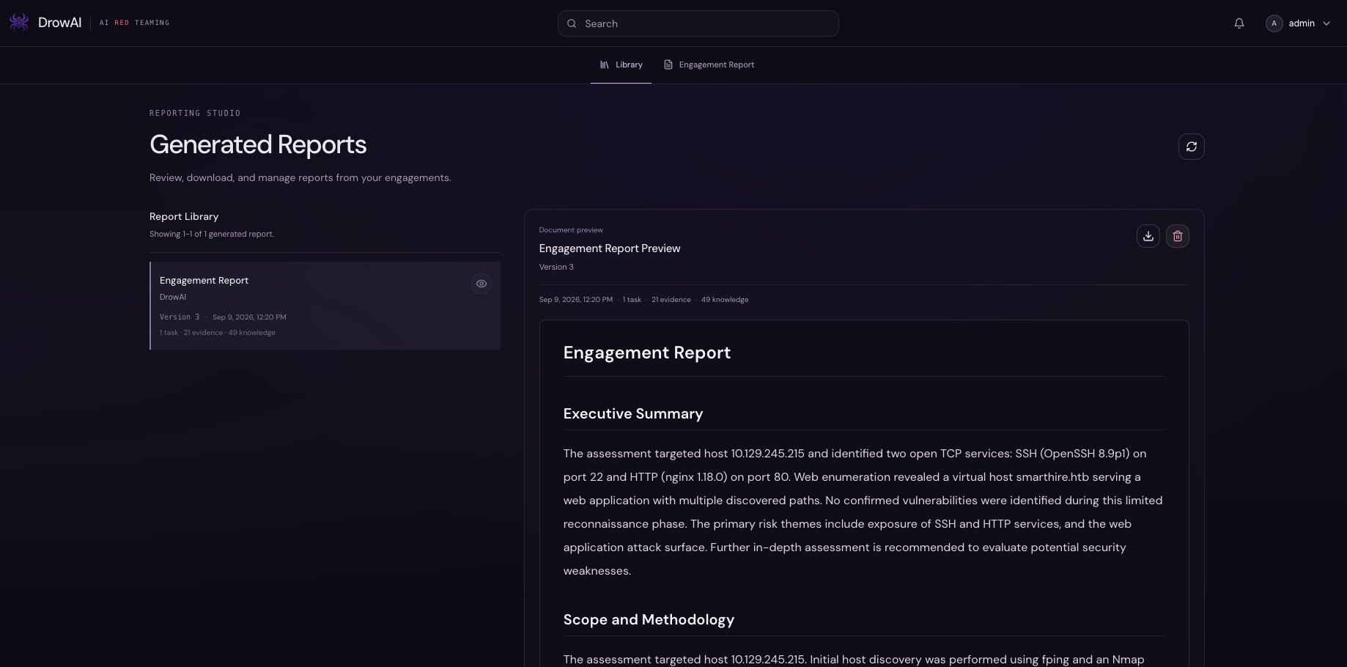Image resolution: width=1347 pixels, height=667 pixels.
Task: Click '1 task · 21 evidence · 49 knowledge' card line
Action: coord(218,333)
